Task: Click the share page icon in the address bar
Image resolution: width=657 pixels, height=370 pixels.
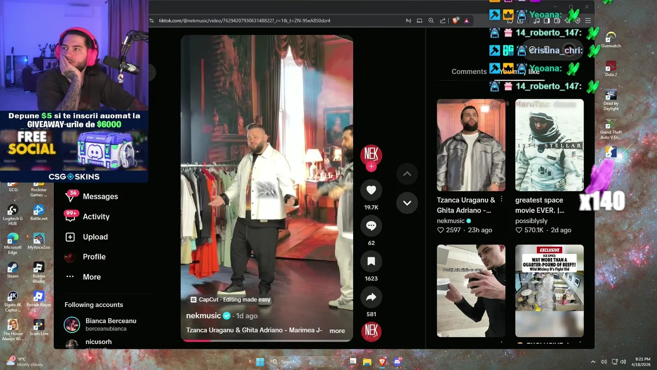Action: [442, 21]
